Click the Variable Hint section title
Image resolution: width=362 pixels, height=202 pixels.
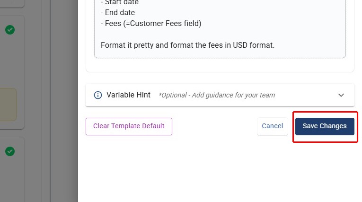click(128, 95)
